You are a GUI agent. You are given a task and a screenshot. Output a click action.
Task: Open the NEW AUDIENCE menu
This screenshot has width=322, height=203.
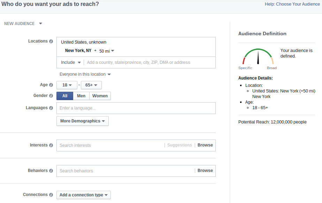[23, 24]
